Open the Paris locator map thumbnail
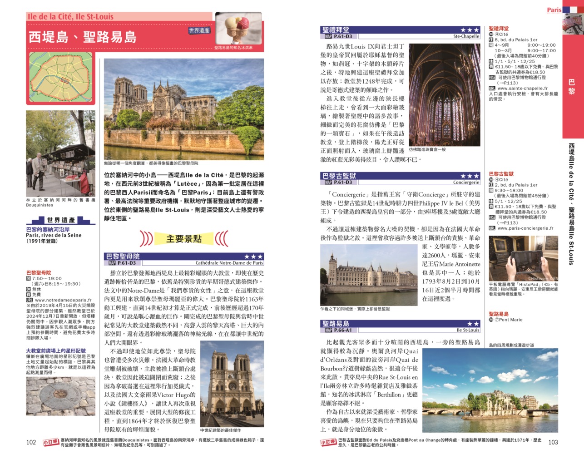 (61, 78)
